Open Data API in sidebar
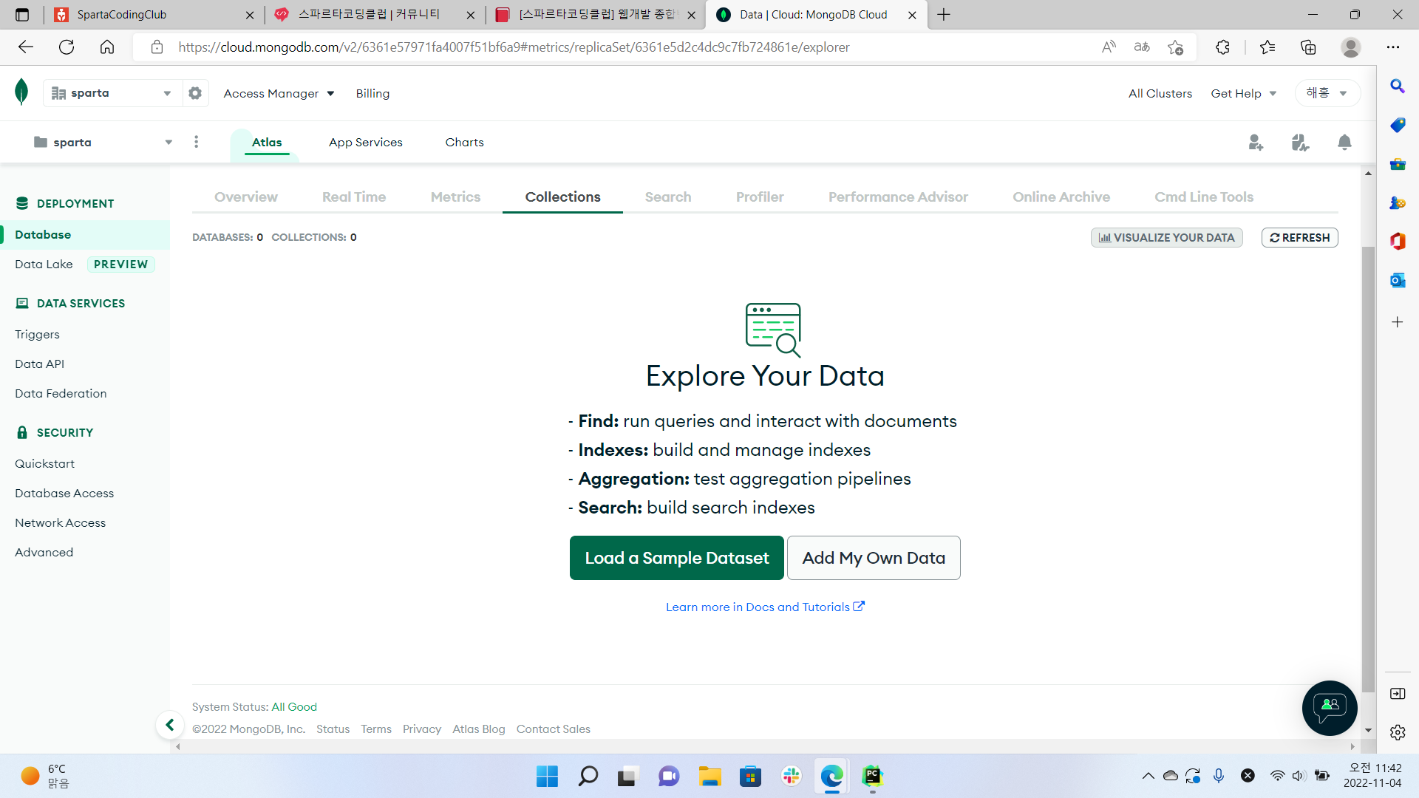 (x=39, y=364)
